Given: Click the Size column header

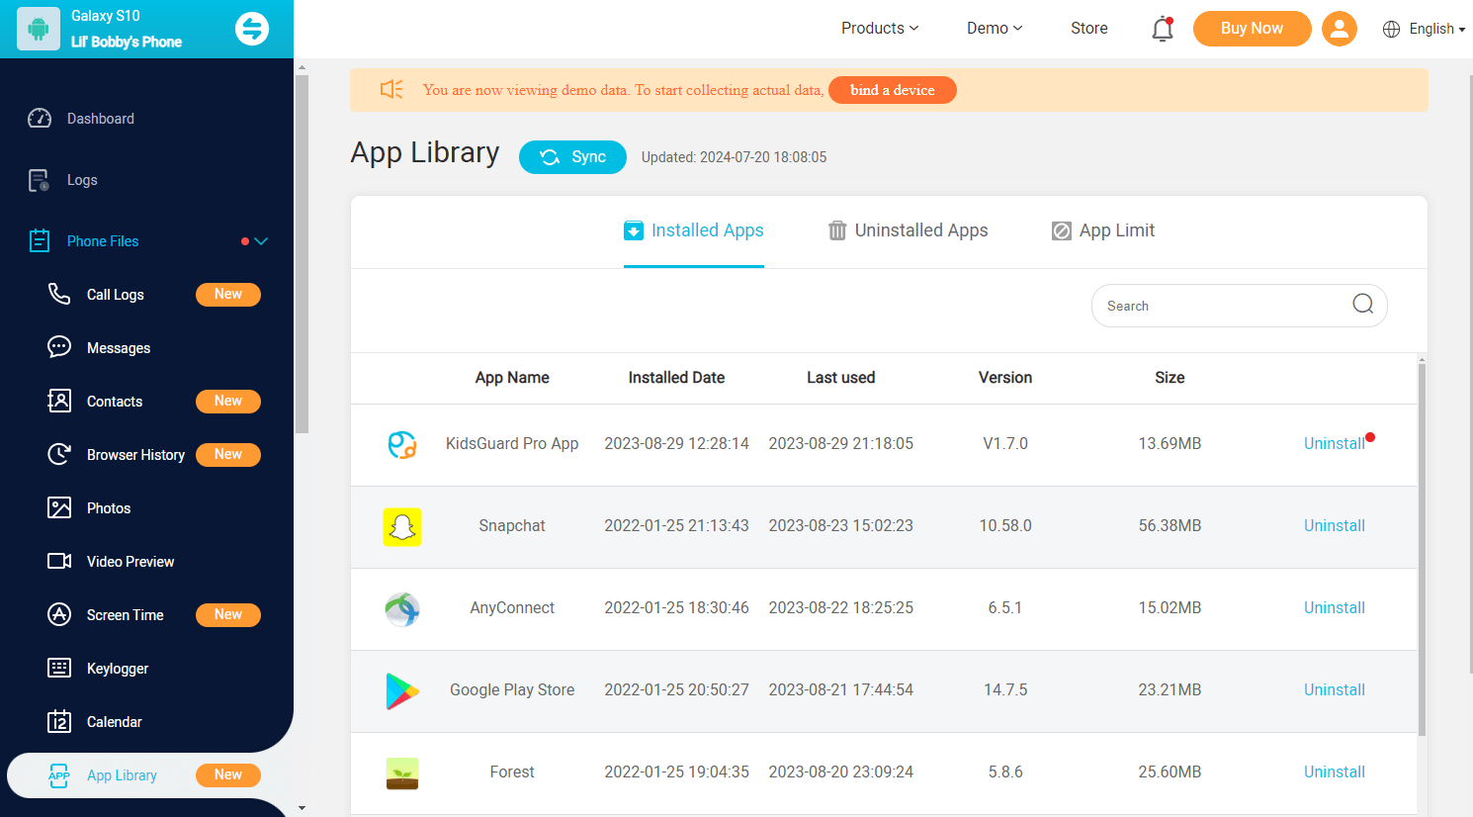Looking at the screenshot, I should [x=1170, y=378].
